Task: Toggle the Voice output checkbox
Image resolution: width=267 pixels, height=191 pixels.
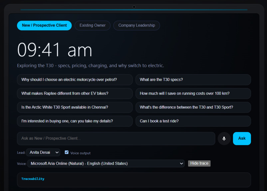Action: pyautogui.click(x=67, y=152)
